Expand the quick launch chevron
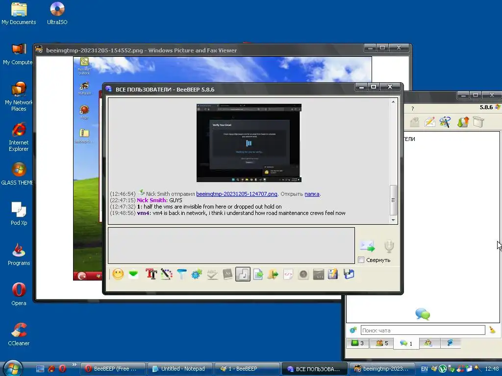This screenshot has width=502, height=376. coord(75,364)
